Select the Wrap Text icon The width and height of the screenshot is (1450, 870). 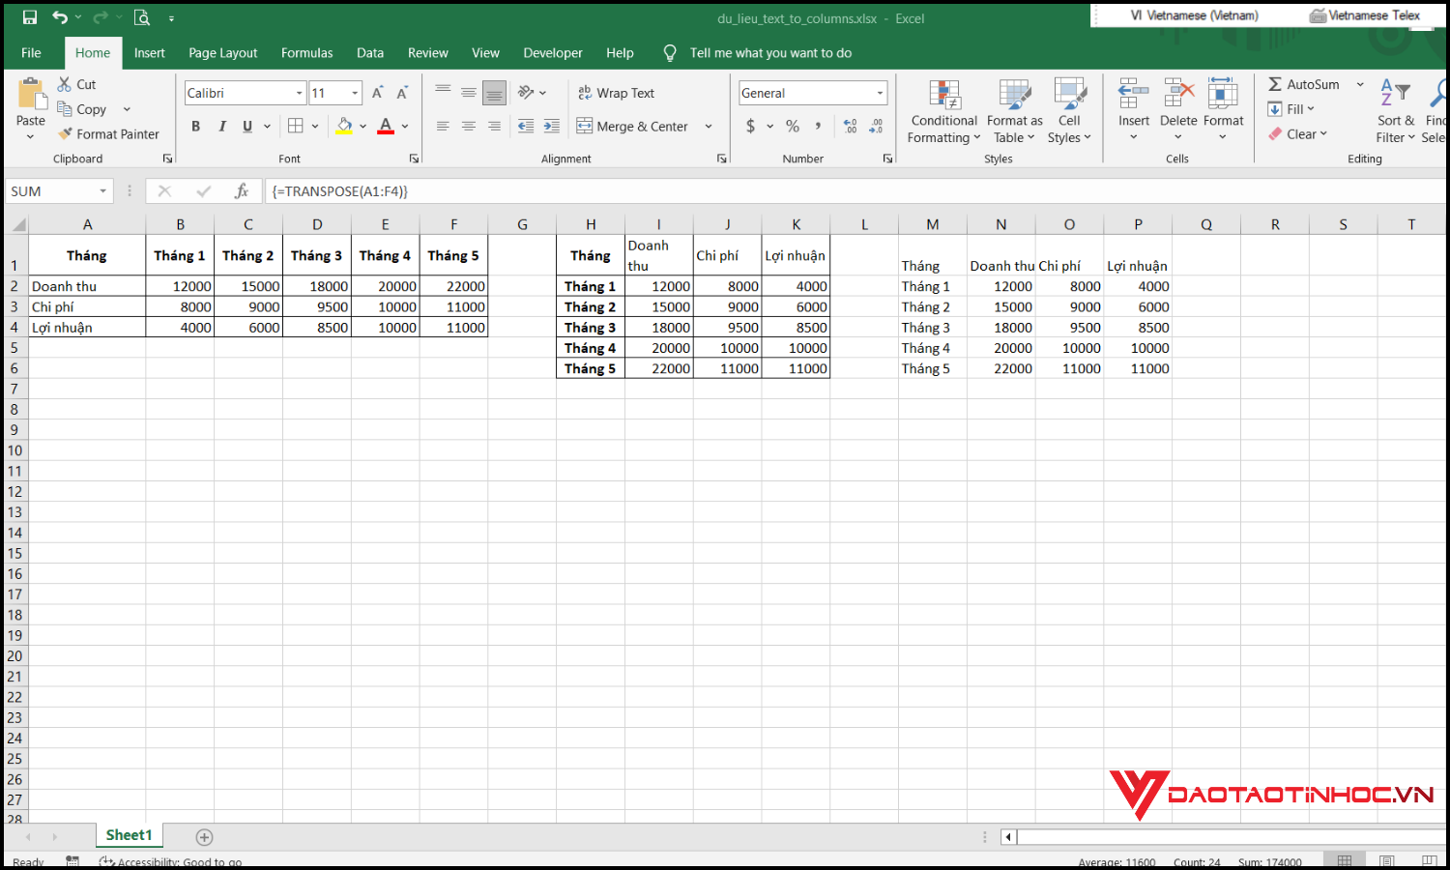coord(586,92)
